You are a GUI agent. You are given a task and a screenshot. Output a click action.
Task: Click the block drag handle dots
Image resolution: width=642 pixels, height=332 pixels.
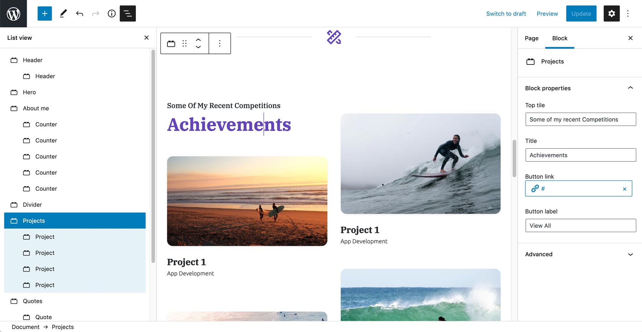pyautogui.click(x=184, y=44)
